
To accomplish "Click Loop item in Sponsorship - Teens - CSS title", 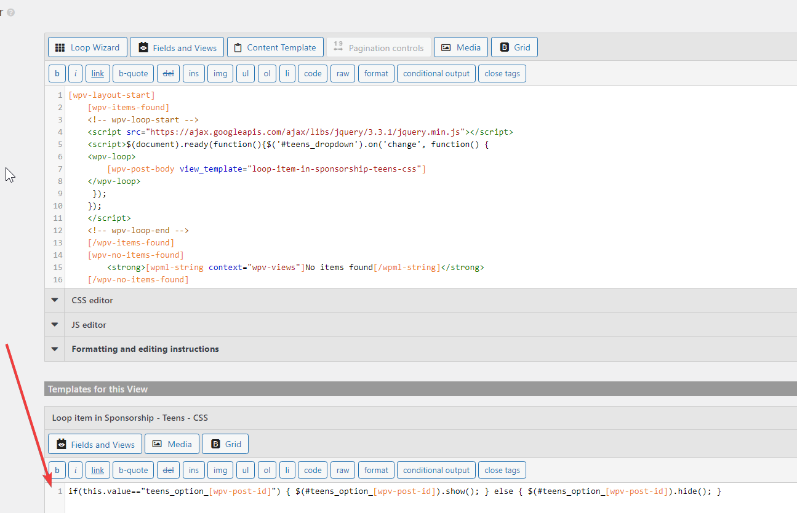I will coord(130,418).
